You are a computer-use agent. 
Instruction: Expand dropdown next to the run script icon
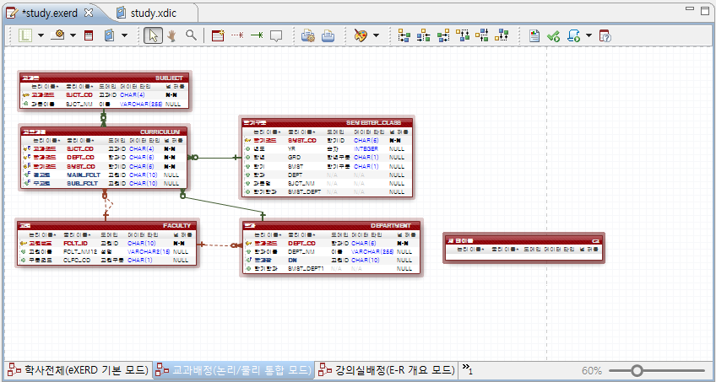click(589, 35)
